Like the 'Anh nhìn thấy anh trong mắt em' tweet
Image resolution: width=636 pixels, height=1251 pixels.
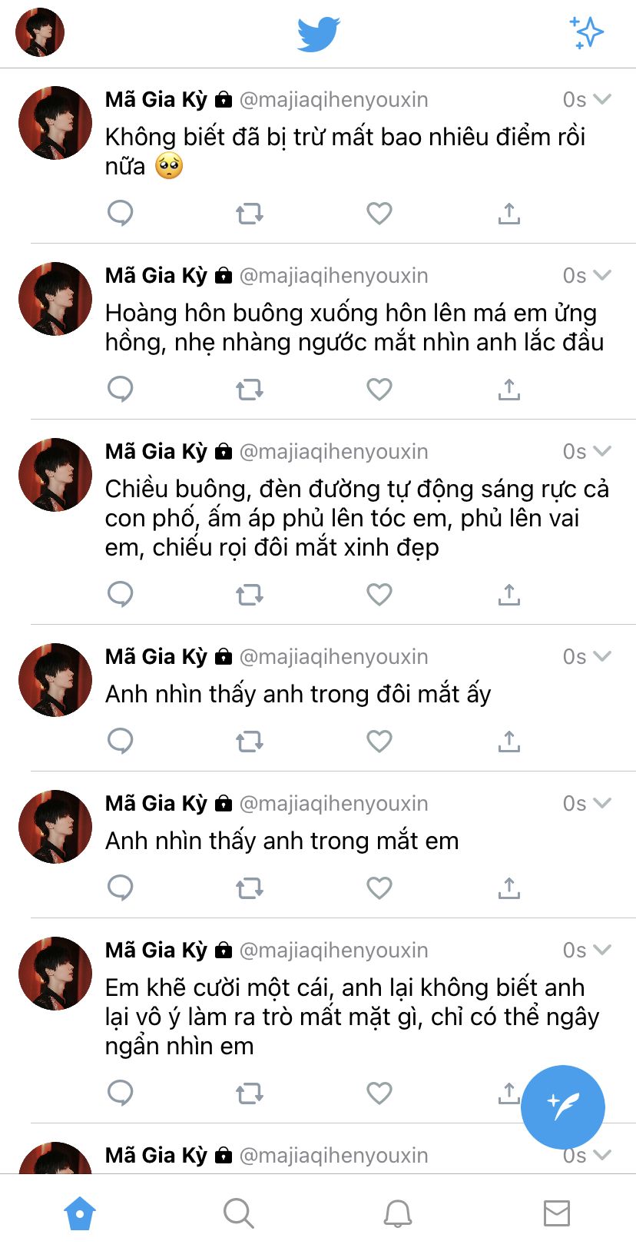coord(379,888)
